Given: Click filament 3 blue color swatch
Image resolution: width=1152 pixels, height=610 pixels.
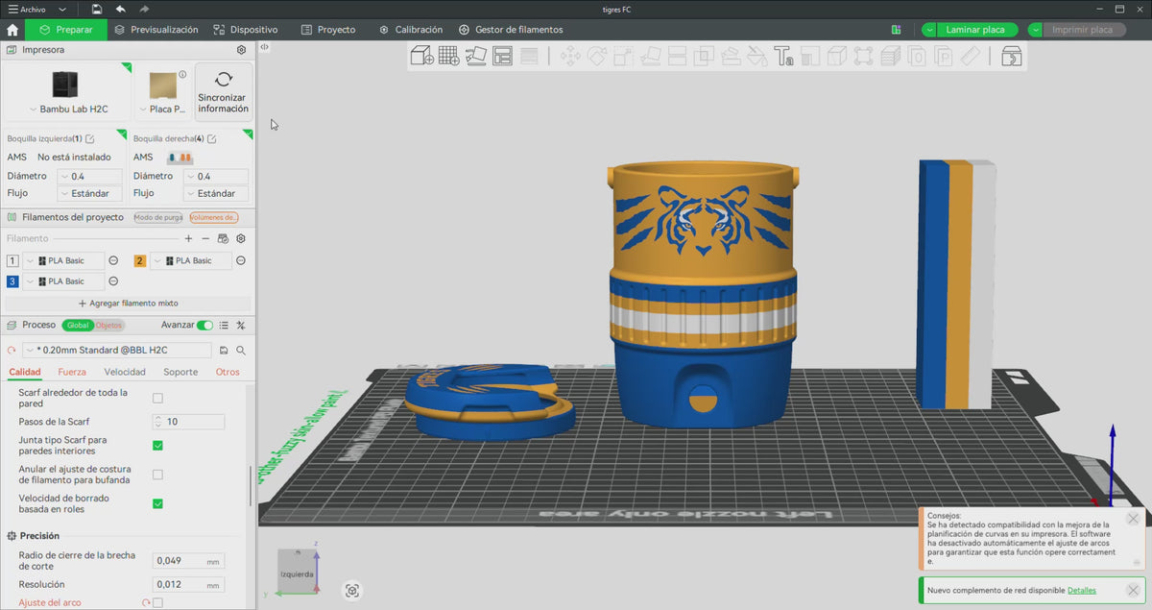Looking at the screenshot, I should 12,281.
